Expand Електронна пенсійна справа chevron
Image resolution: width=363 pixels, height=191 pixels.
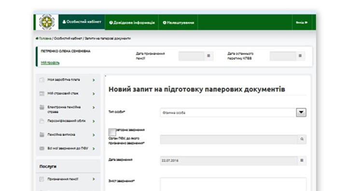click(x=94, y=107)
